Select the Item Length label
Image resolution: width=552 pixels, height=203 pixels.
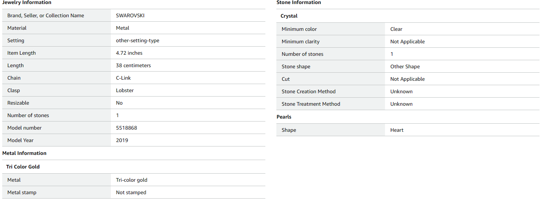[x=22, y=53]
